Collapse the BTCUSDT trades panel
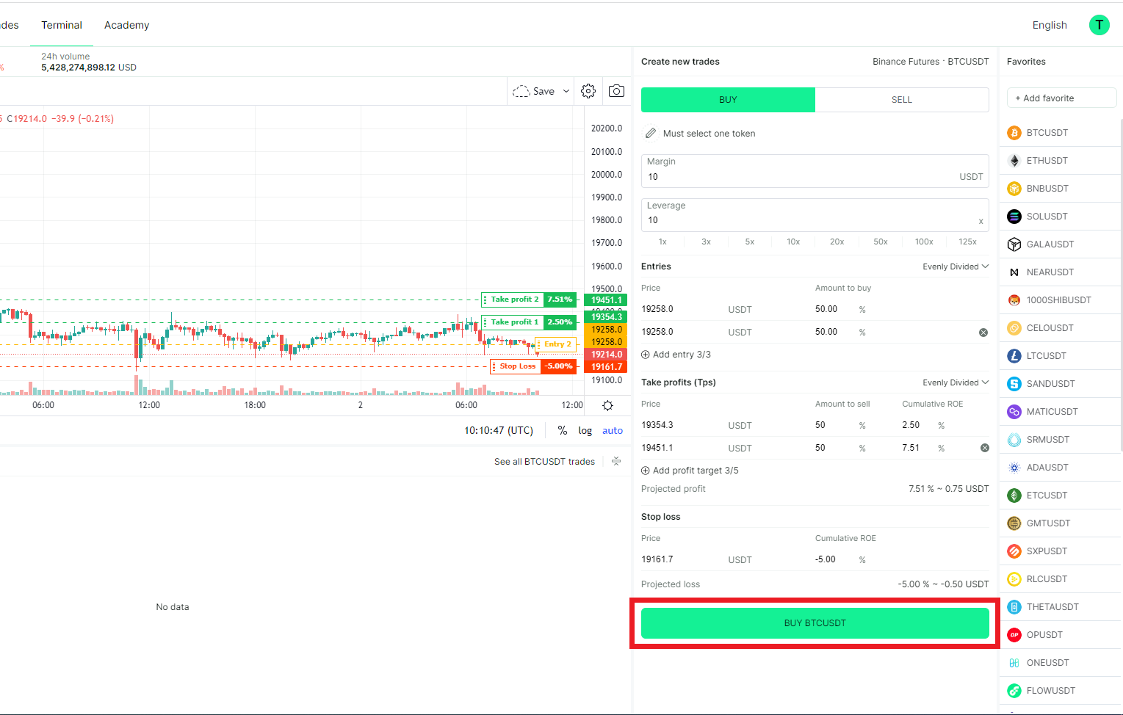 point(616,462)
